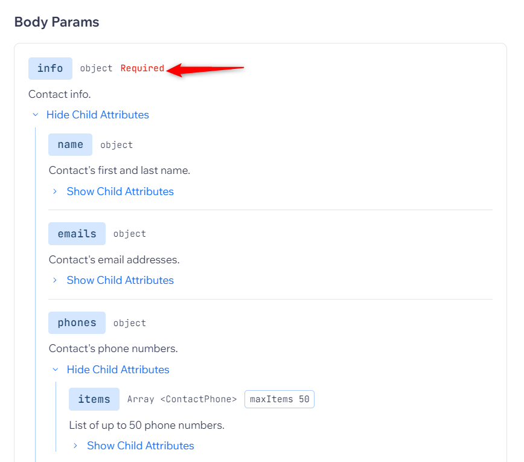The image size is (524, 462).
Task: Expand emails via Show Child Attributes text
Action: [x=120, y=280]
